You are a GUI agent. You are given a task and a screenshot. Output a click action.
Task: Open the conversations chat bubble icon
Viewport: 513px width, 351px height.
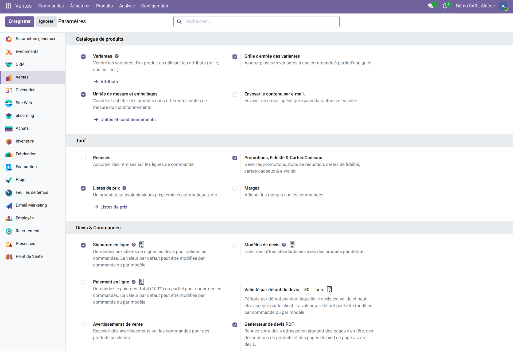(430, 6)
